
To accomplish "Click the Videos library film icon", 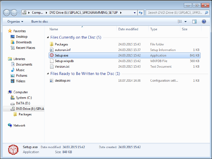I will (x=13, y=81).
